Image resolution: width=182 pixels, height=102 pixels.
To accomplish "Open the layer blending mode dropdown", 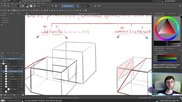I will [x=10, y=57].
